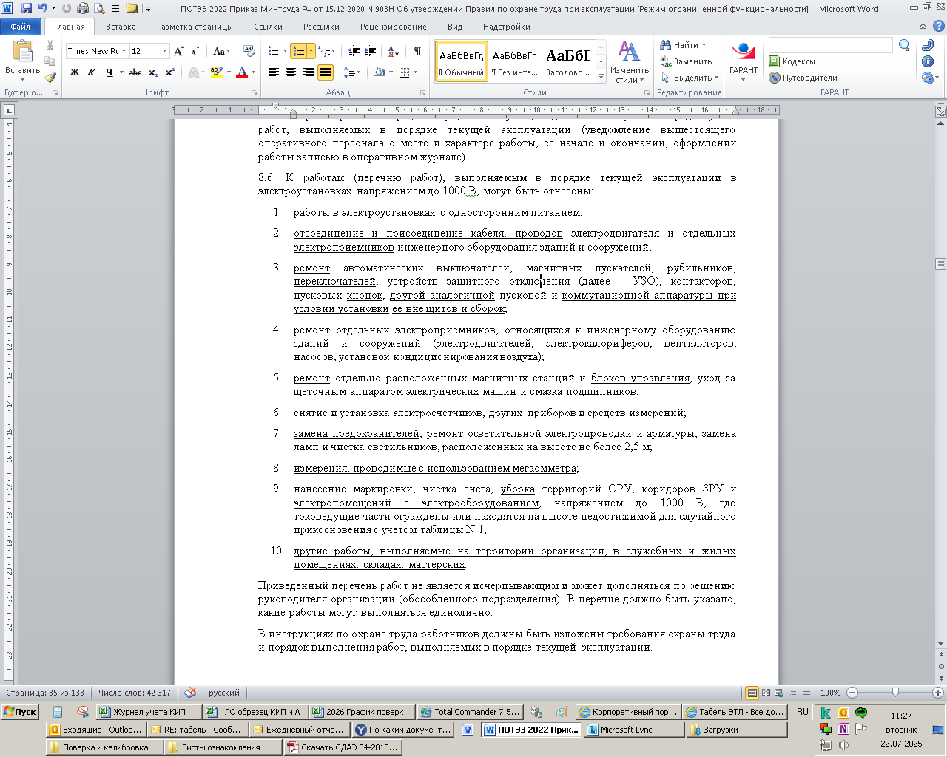Open the font size dropdown
947x757 pixels.
click(164, 51)
